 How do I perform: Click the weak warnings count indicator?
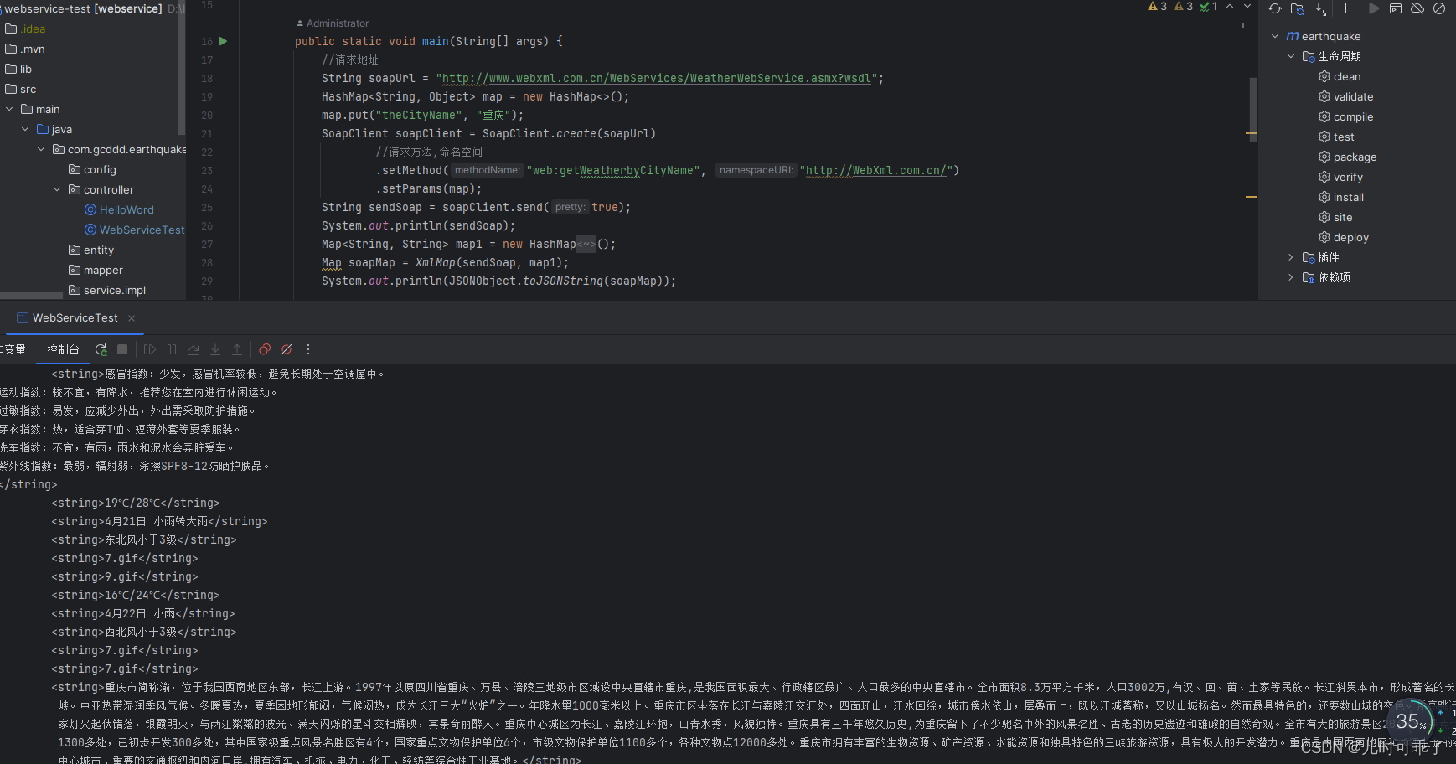click(x=1183, y=6)
